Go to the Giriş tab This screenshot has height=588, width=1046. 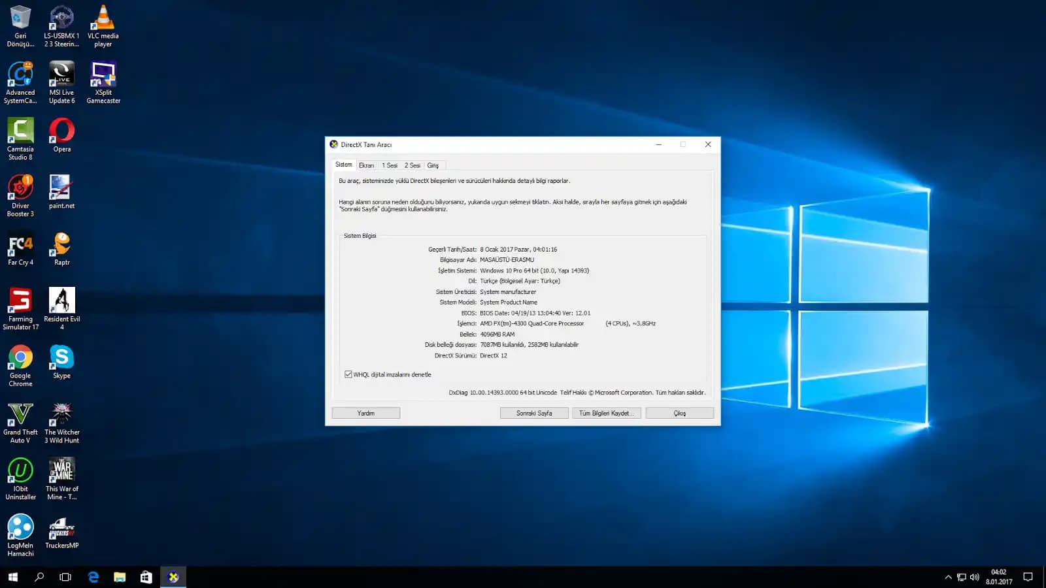(x=433, y=165)
